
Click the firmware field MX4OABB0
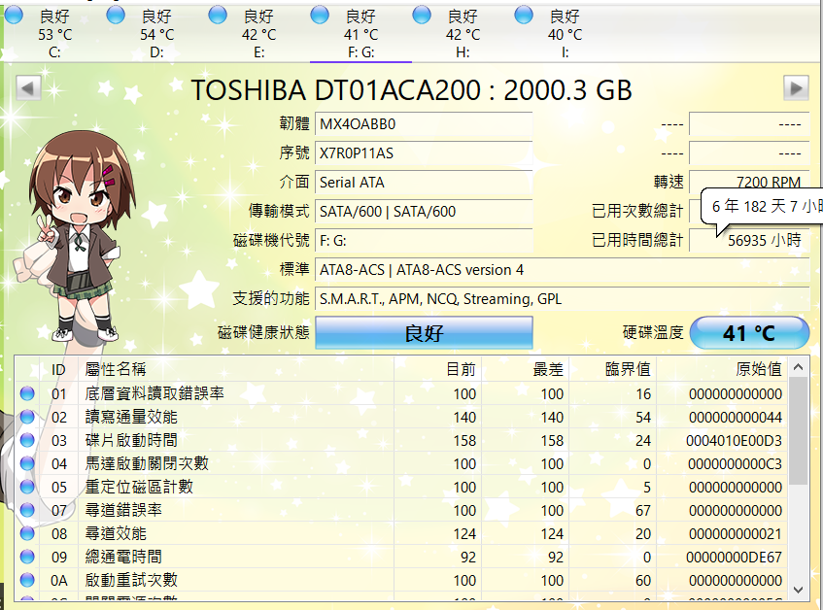[x=424, y=124]
